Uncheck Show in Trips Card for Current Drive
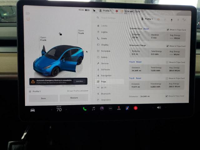 (168, 30)
